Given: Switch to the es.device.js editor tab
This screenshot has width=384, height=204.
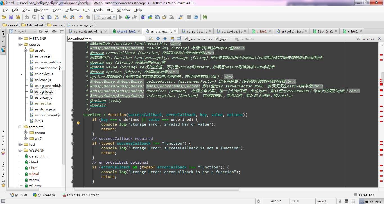Looking at the screenshot, I should (x=231, y=31).
